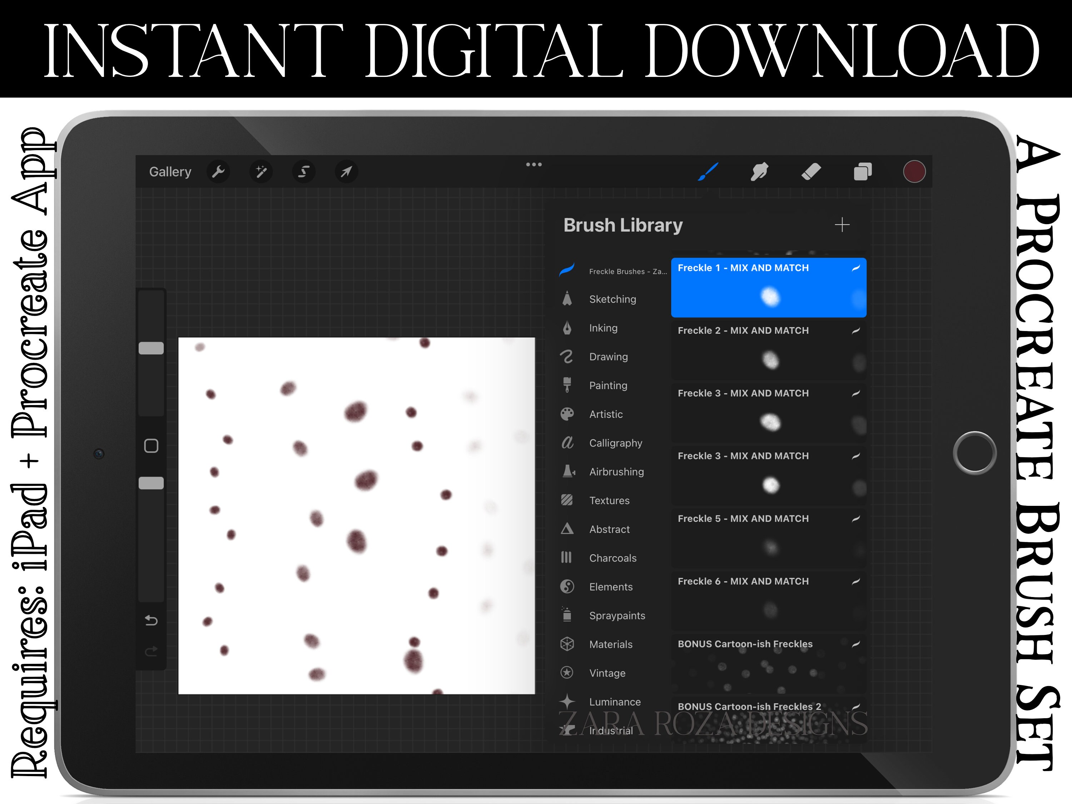
Task: Select Freckle 6 - MIX AND MATCH brush
Action: (x=769, y=601)
